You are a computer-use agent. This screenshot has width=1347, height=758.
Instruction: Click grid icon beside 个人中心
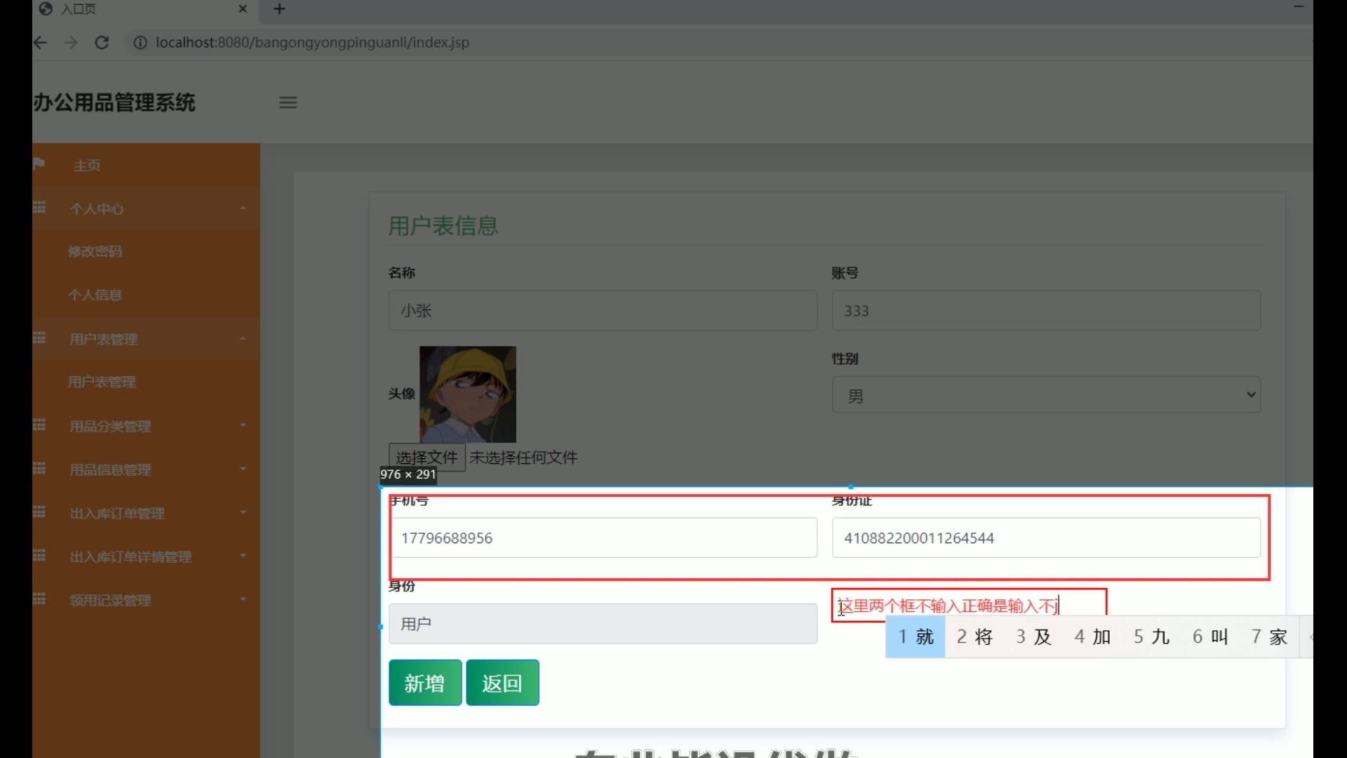pos(39,208)
